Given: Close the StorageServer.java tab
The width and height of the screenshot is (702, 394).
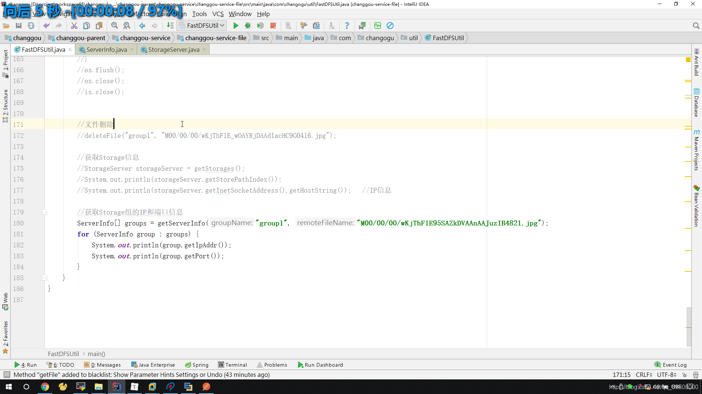Looking at the screenshot, I should [x=204, y=50].
